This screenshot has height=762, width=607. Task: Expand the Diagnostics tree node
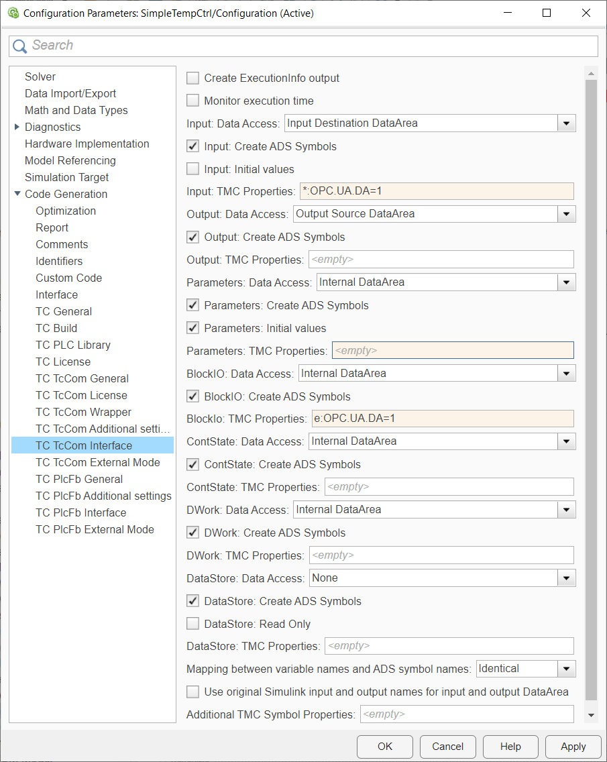[17, 127]
